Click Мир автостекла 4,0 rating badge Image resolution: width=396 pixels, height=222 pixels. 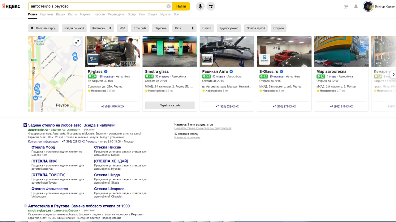pos(321,76)
